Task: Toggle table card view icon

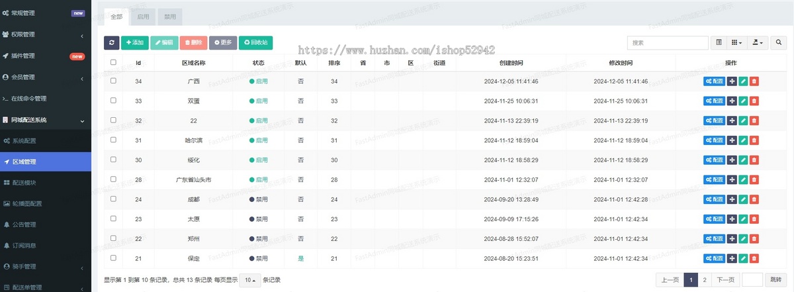Action: pos(719,42)
